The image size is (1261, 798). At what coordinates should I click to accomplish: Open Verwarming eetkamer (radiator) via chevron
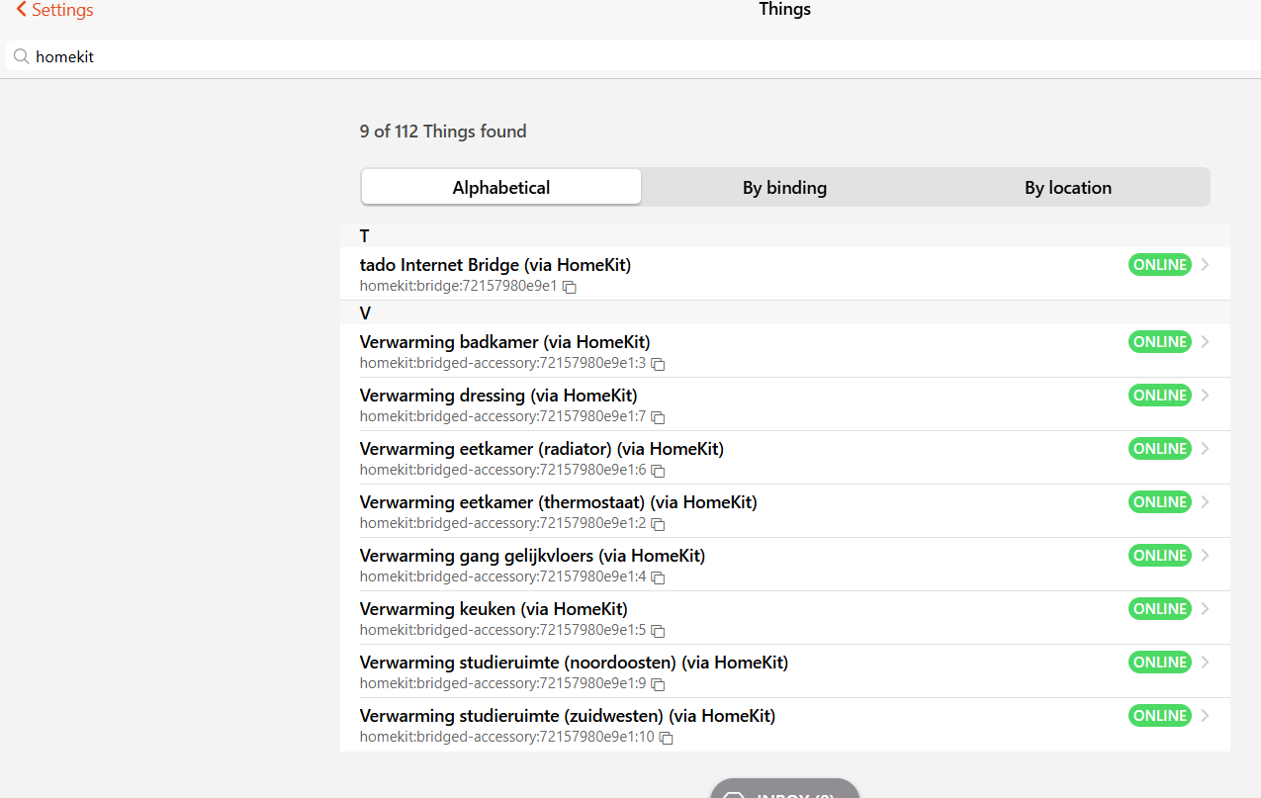pyautogui.click(x=1205, y=449)
